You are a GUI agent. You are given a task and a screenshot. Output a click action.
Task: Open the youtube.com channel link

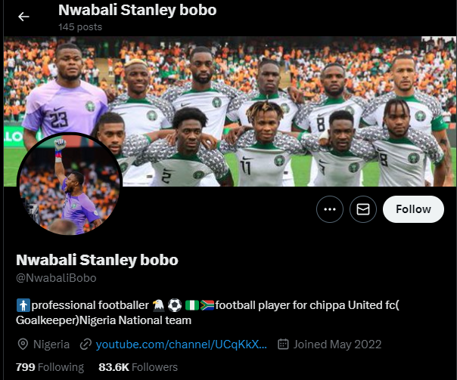(182, 344)
